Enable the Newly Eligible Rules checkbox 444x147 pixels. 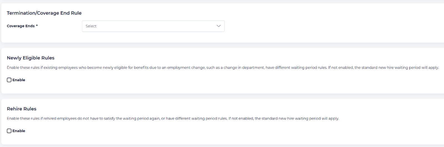[9, 80]
